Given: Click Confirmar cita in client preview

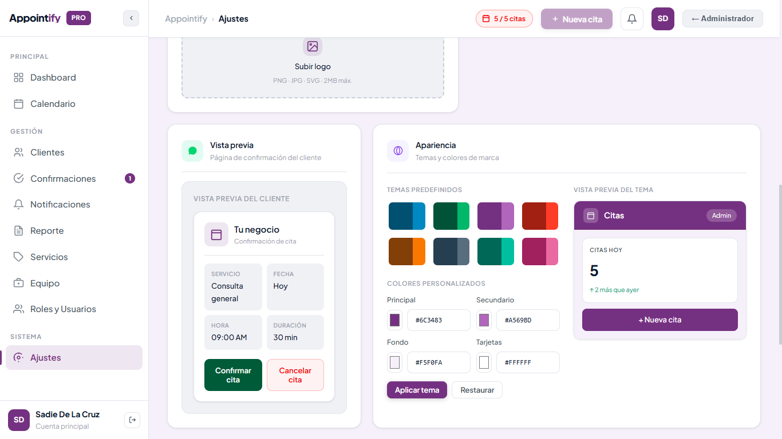Looking at the screenshot, I should coord(233,375).
